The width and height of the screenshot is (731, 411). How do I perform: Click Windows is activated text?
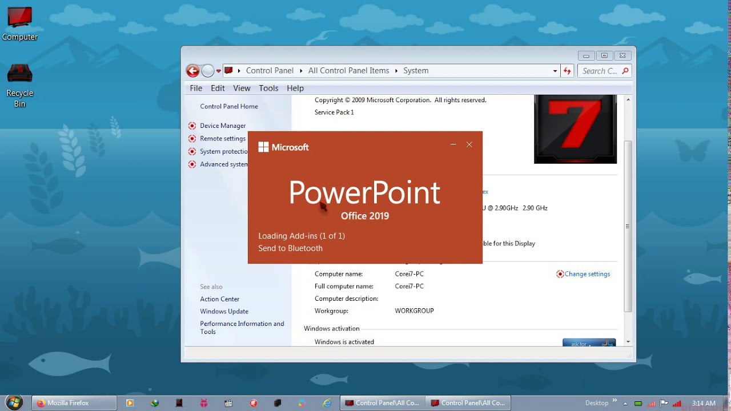(344, 342)
